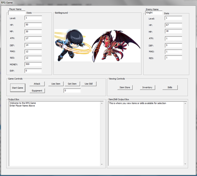Focus the Player Name input field
197x176 pixels.
17,13
